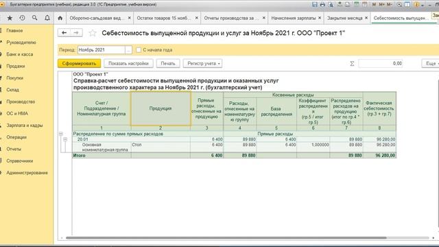This screenshot has height=247, width=439.
Task: Click the Calendar icon in the title bar
Action: click(364, 5)
